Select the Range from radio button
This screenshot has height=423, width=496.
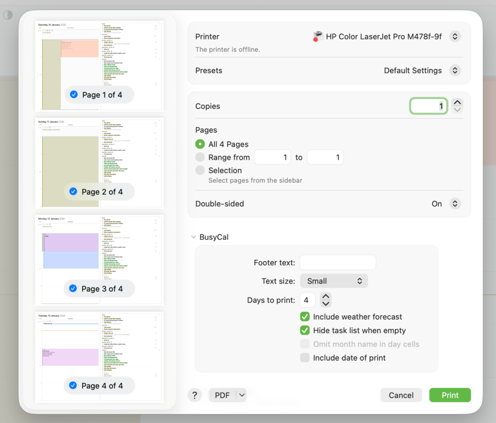(200, 158)
